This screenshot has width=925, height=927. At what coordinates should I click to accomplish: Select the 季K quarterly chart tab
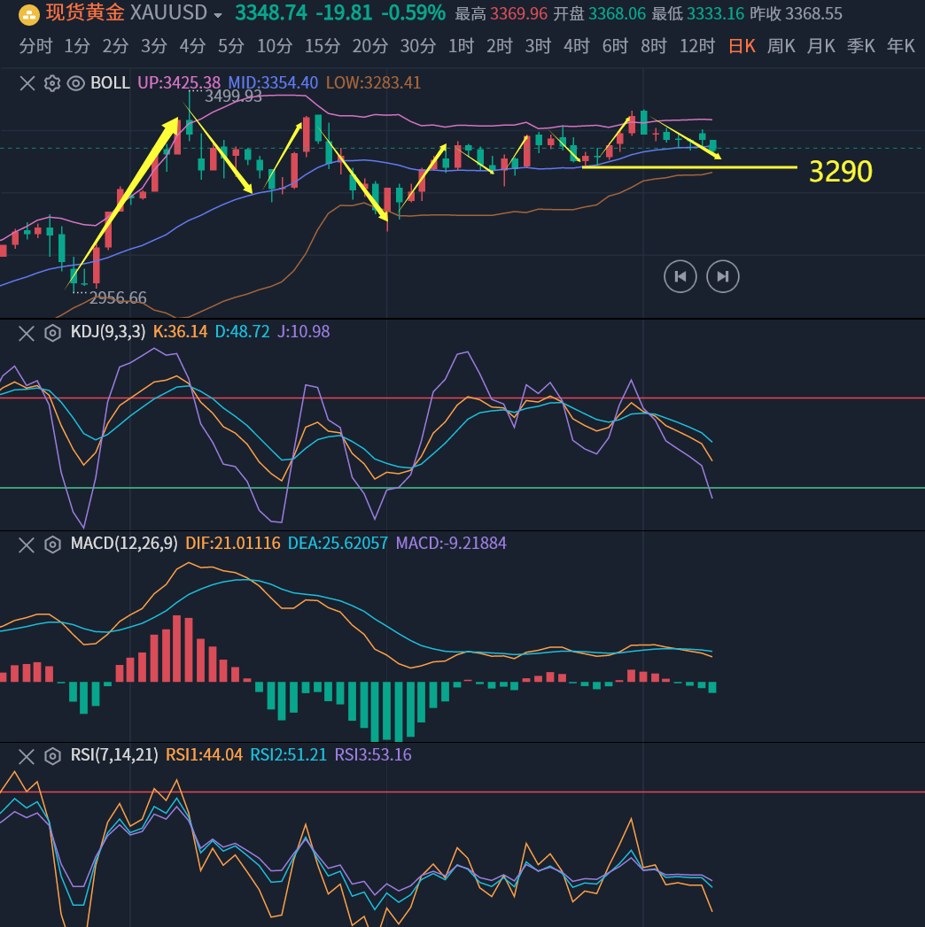[x=861, y=45]
